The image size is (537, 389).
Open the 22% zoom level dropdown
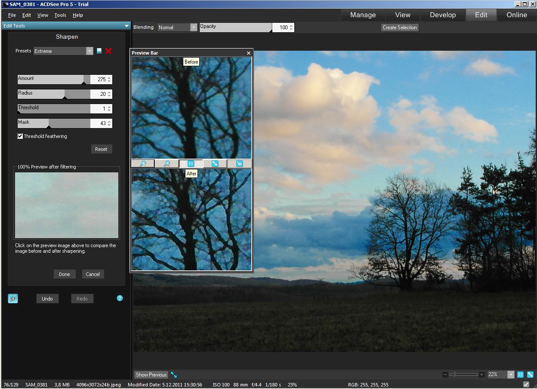click(x=511, y=375)
